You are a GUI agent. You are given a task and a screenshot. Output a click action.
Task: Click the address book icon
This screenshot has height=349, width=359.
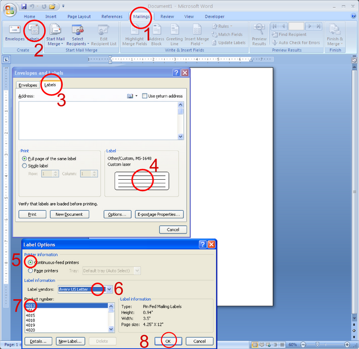(130, 96)
